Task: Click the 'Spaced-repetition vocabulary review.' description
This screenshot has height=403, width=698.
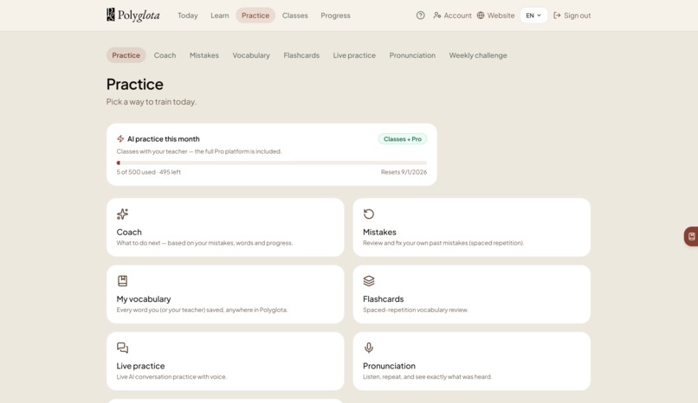Action: pos(416,310)
